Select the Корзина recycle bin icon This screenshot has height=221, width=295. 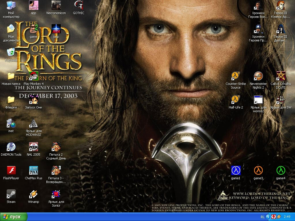11,52
